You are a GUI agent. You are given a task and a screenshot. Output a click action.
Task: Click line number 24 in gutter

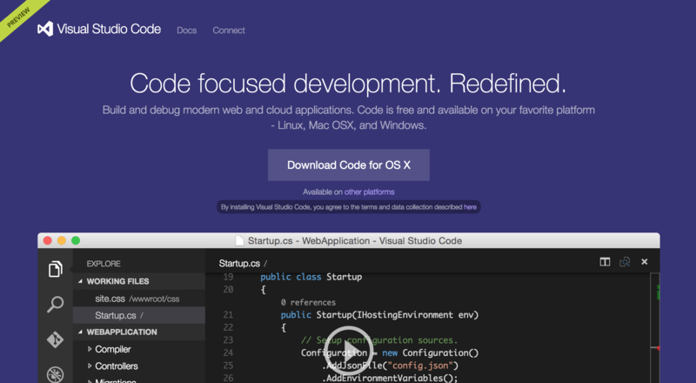coord(228,353)
